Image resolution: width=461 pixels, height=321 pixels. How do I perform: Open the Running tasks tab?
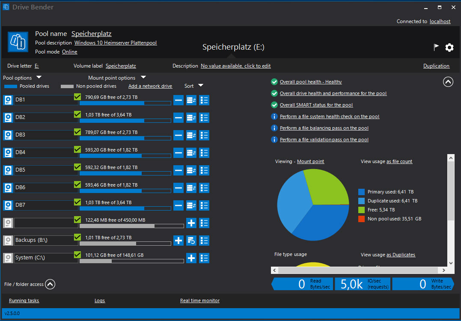point(24,300)
